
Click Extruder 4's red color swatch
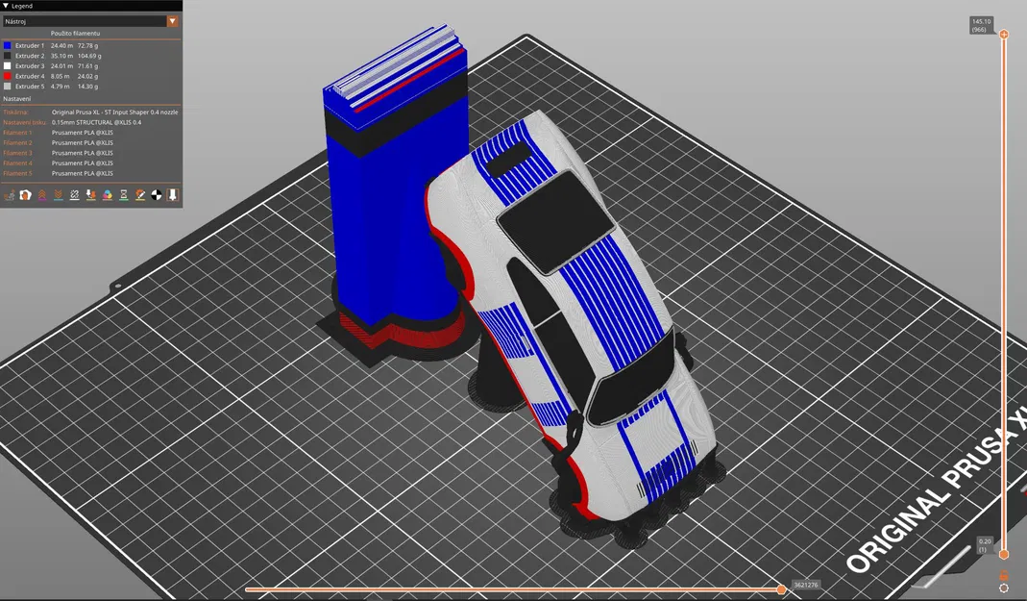pos(7,75)
